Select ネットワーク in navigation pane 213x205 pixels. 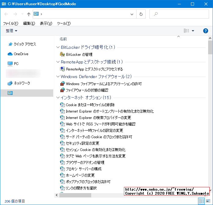pyautogui.click(x=19, y=83)
